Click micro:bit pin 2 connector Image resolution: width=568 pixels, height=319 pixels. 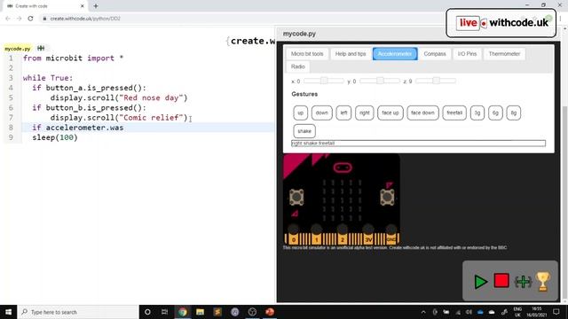[342, 239]
